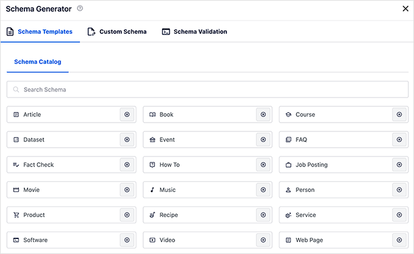Open the Schema Validation tab
Screen dimensions: 414x254
click(194, 32)
